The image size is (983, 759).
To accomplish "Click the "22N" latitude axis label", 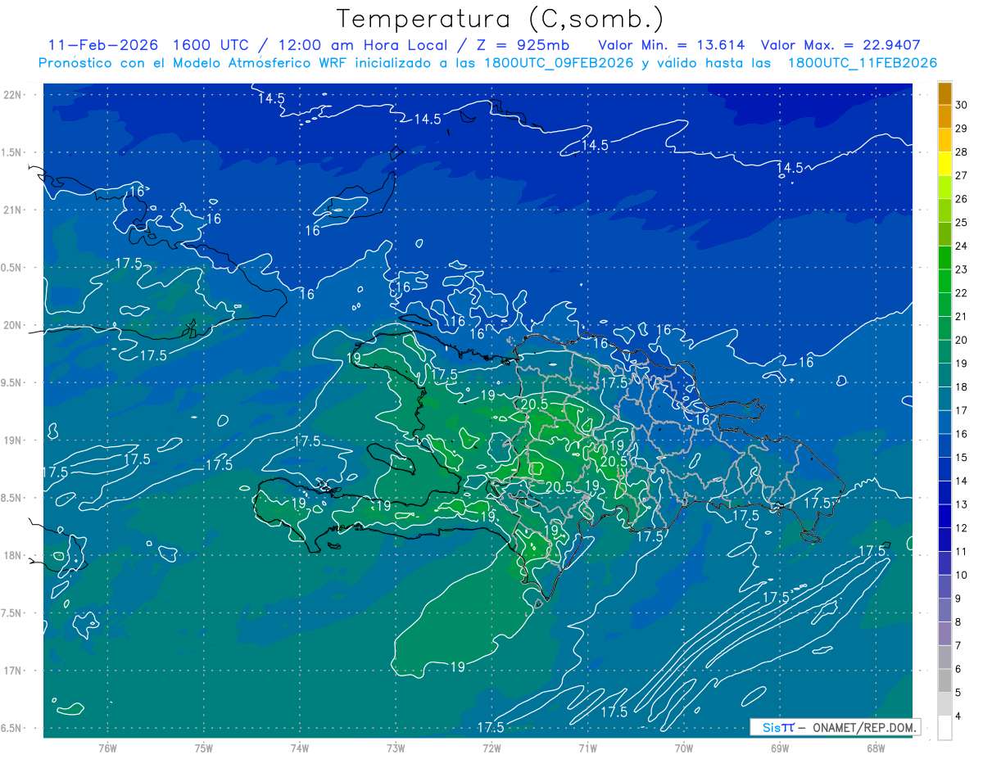I will [x=12, y=94].
